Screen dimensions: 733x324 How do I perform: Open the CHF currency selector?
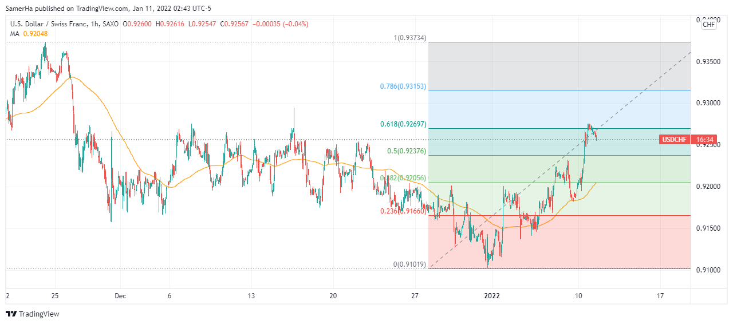coord(708,24)
